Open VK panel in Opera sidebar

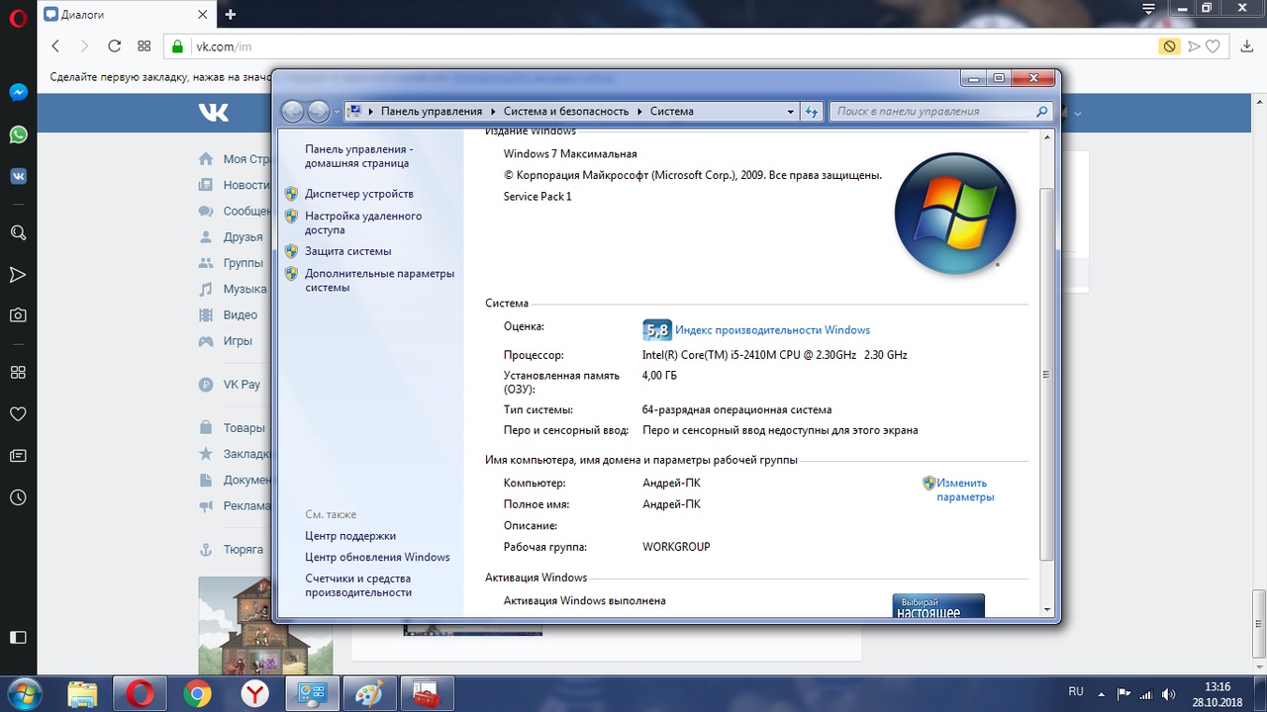[18, 176]
